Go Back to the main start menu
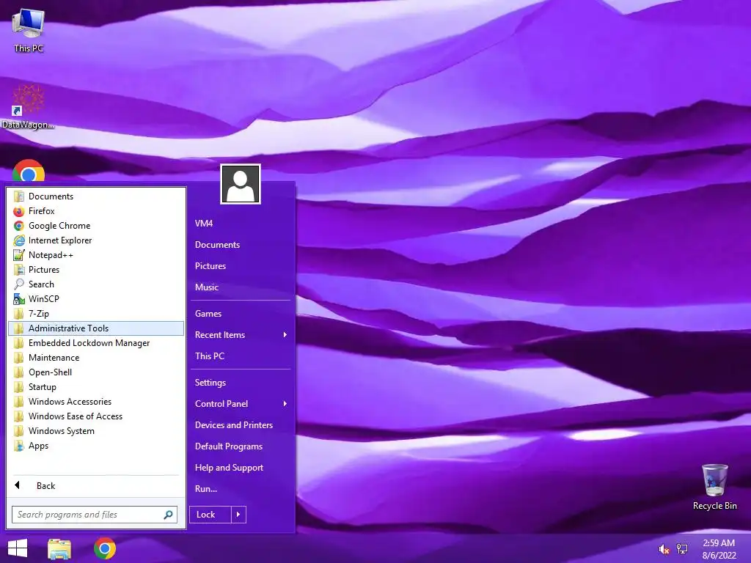The height and width of the screenshot is (563, 751). (96, 486)
